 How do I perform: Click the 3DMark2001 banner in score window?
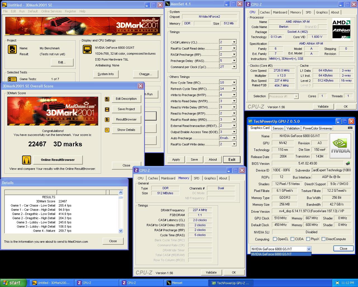coord(53,111)
